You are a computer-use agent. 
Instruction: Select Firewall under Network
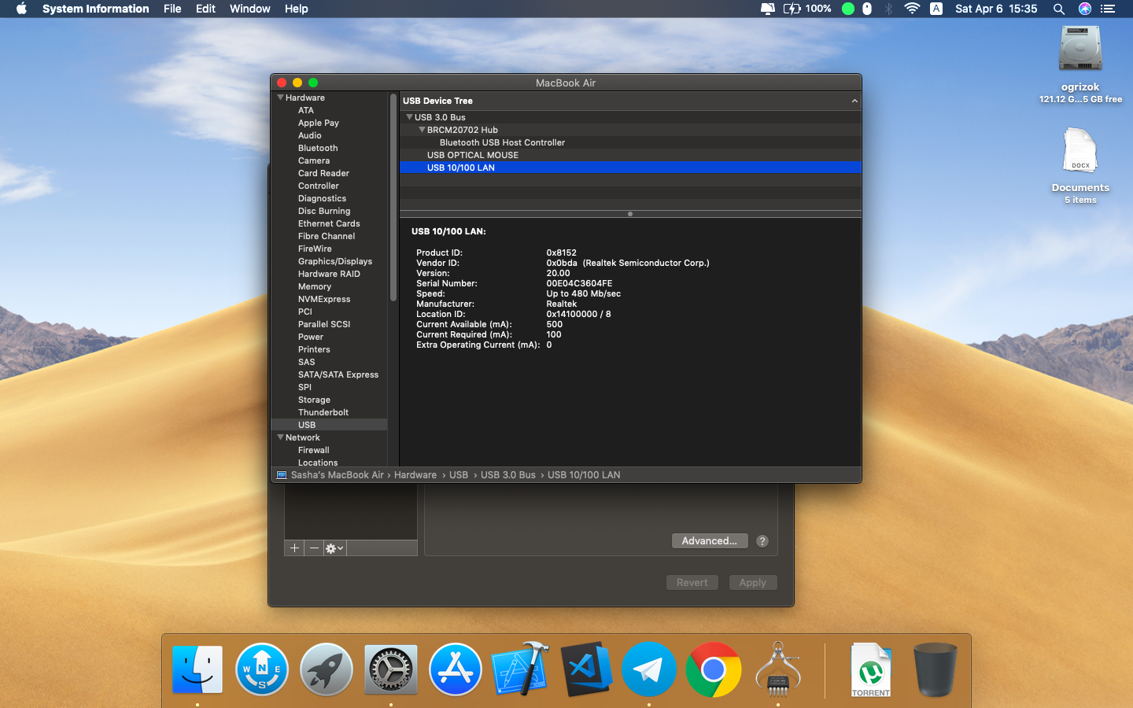tap(314, 450)
